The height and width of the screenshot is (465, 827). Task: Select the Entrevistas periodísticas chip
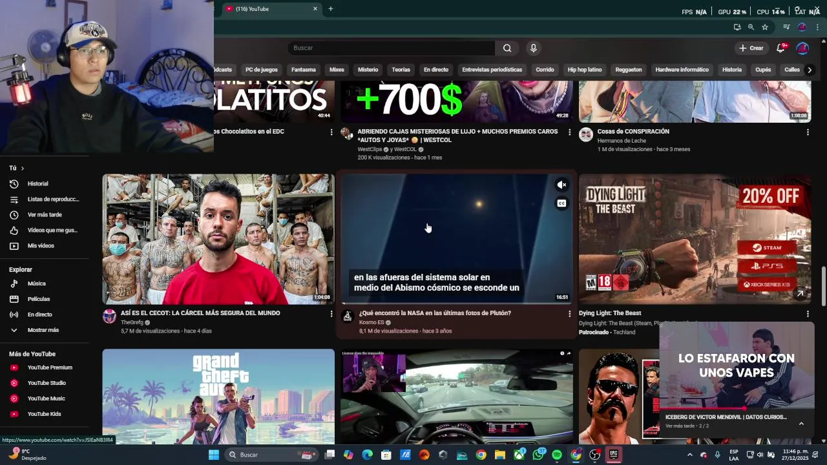pos(492,70)
